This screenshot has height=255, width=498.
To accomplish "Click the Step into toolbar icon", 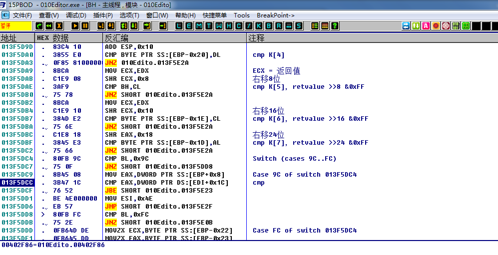I will (101, 26).
